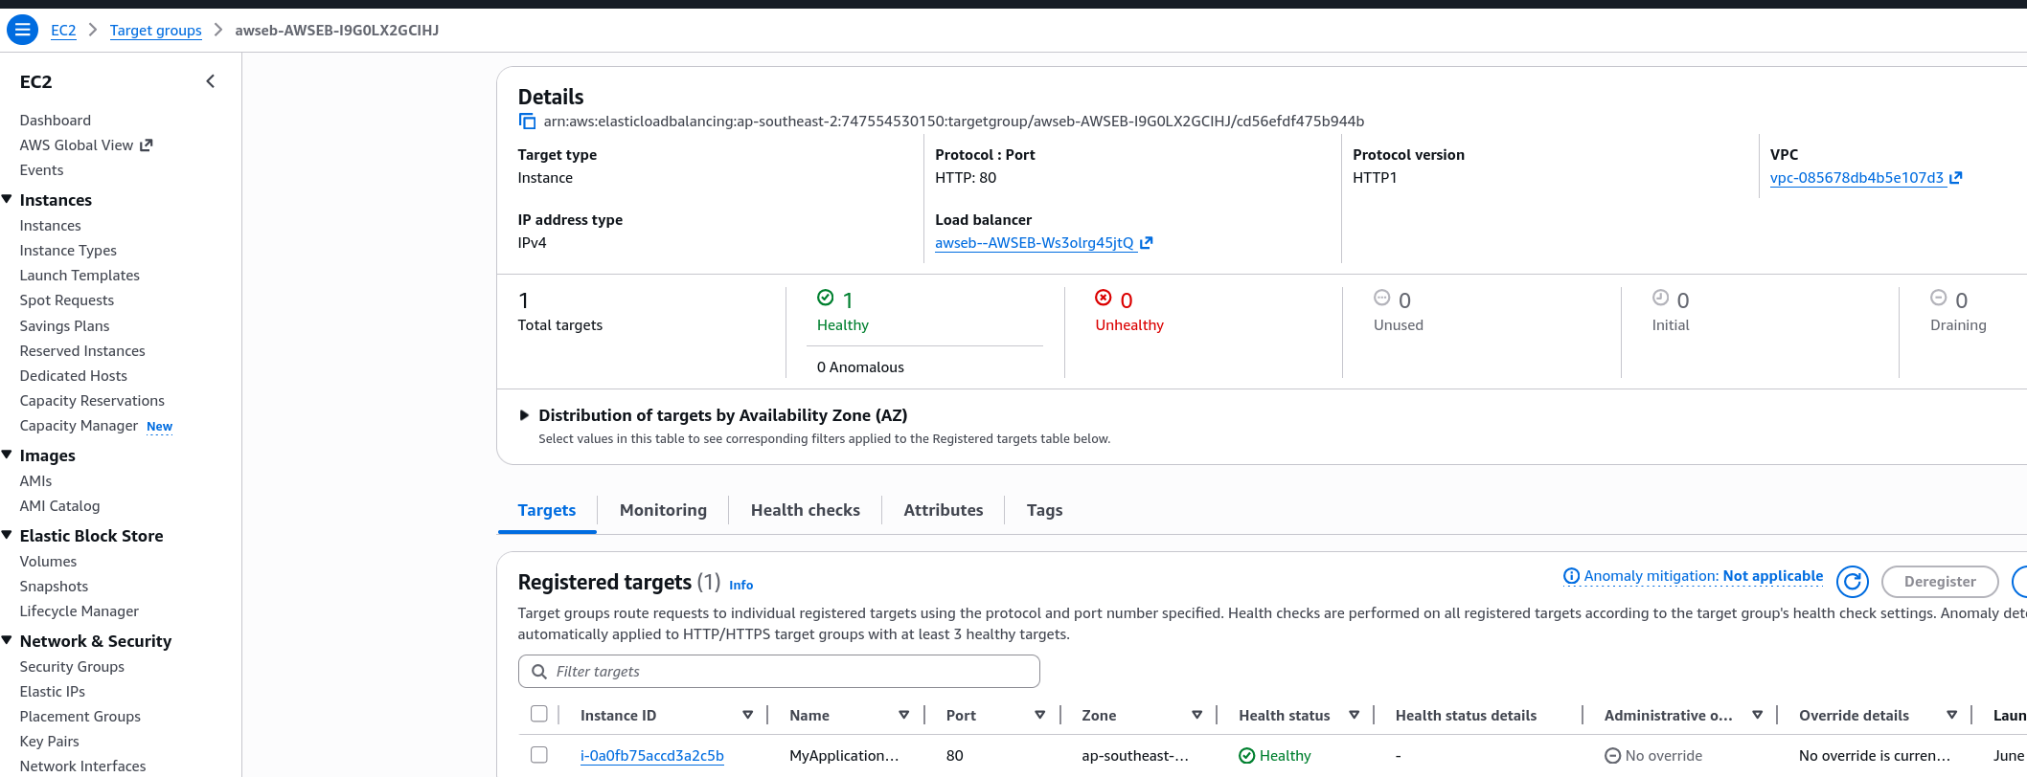Collapse the Images sidebar section
Image resolution: width=2027 pixels, height=777 pixels.
tap(7, 455)
